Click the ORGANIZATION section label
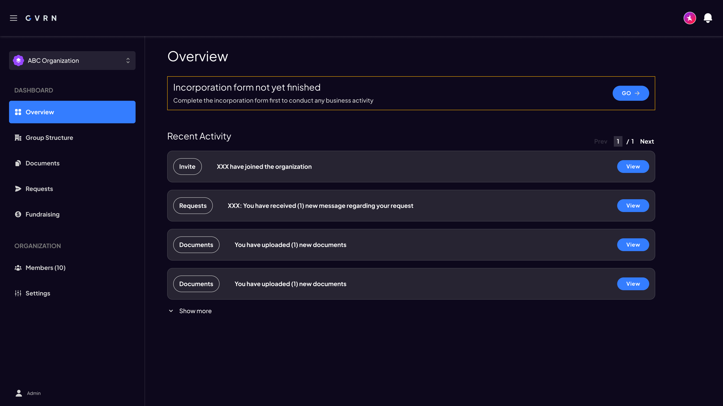This screenshot has width=723, height=406. (38, 246)
